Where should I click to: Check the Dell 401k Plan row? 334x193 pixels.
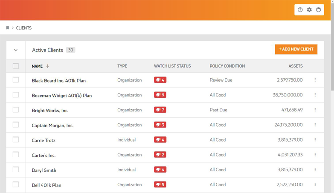[x=16, y=184]
